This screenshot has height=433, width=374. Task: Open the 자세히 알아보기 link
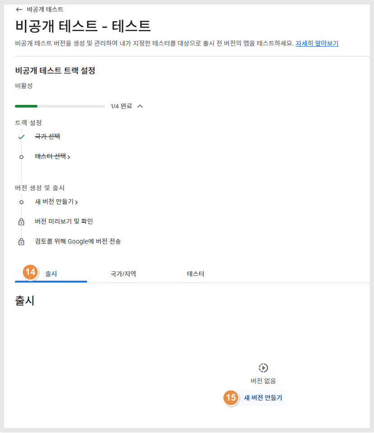(317, 43)
